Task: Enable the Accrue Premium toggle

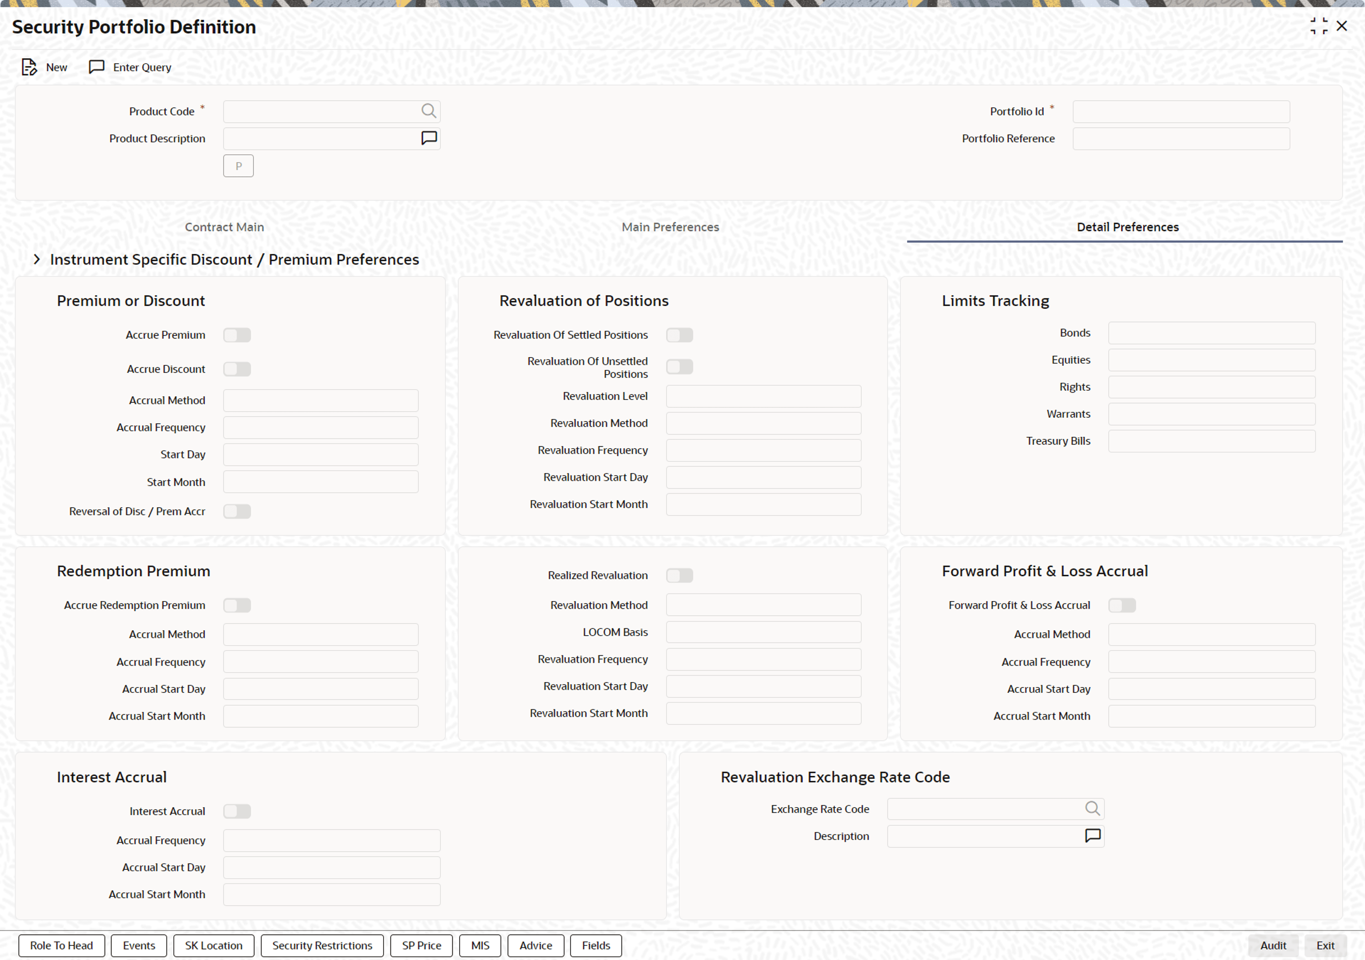Action: tap(237, 335)
